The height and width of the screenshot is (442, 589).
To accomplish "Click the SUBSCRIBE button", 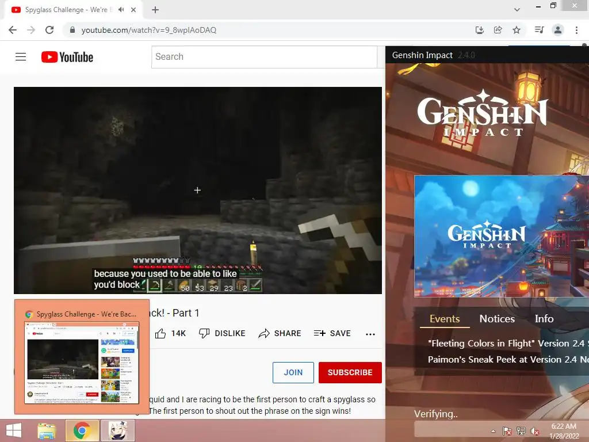I will 350,372.
